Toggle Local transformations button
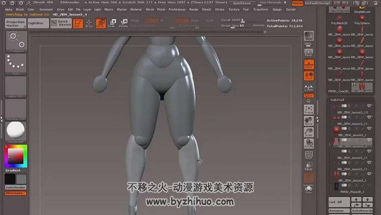The width and height of the screenshot is (381, 215). pos(309,76)
